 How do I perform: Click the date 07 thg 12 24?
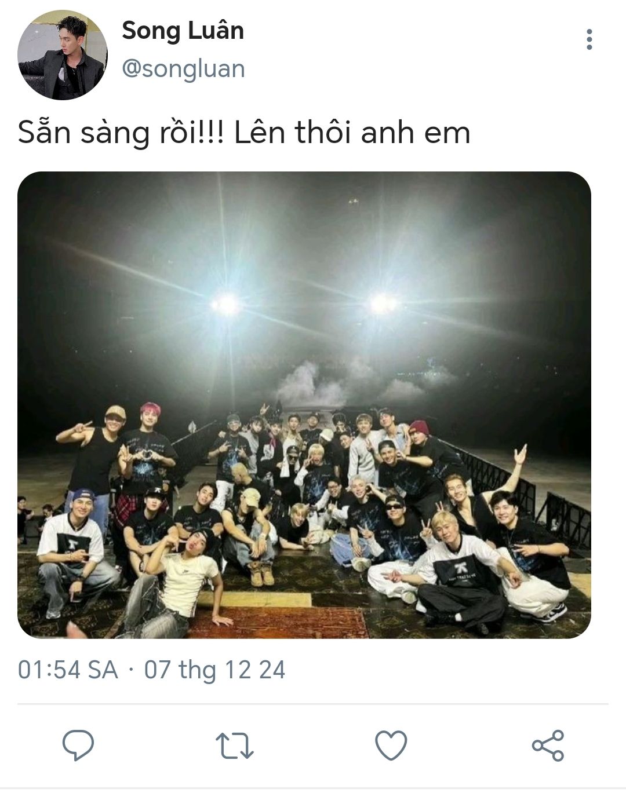pos(215,670)
